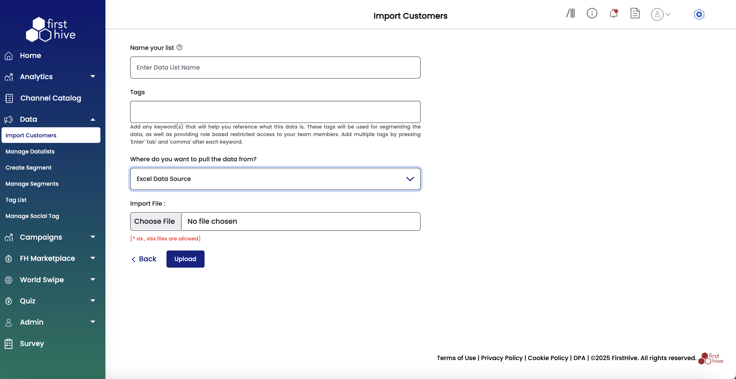Click the Campaigns chart icon
The width and height of the screenshot is (736, 379).
(9, 237)
